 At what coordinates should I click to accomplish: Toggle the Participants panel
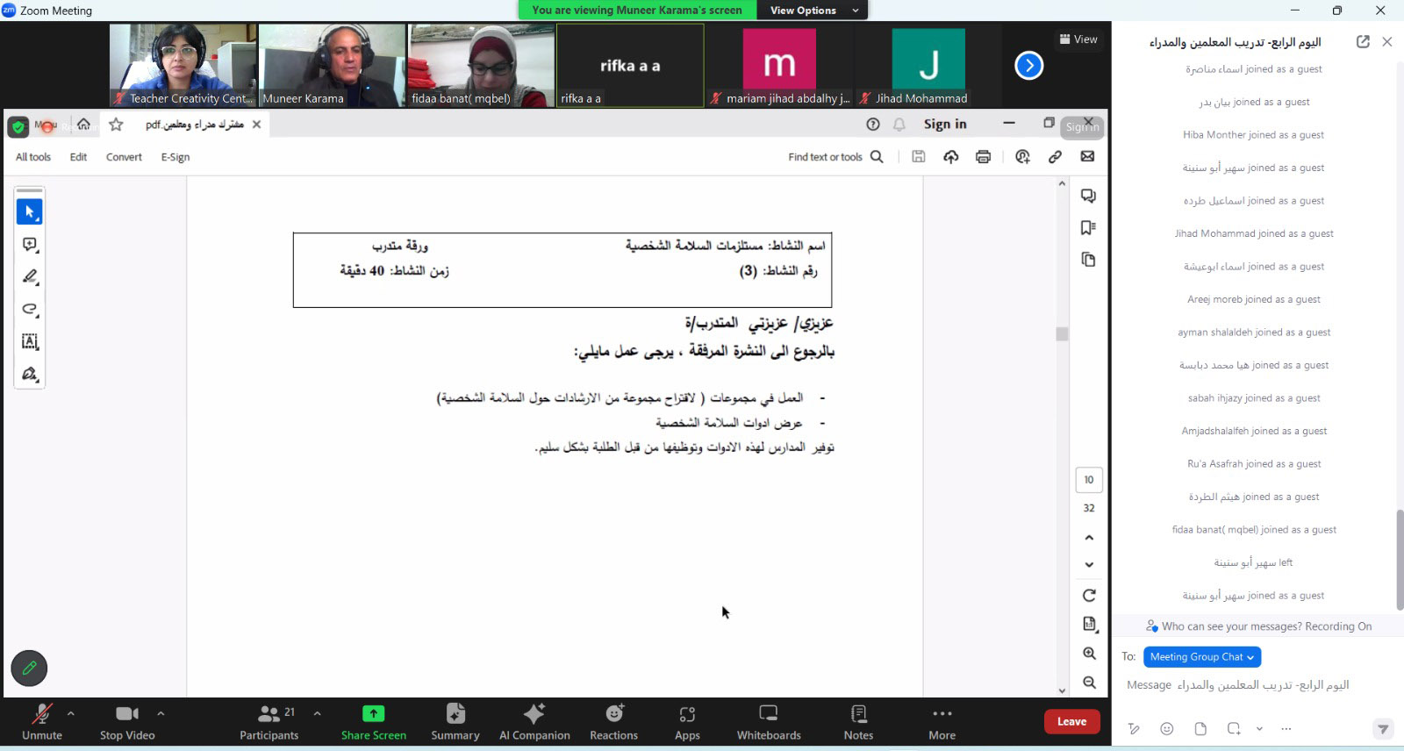point(269,721)
